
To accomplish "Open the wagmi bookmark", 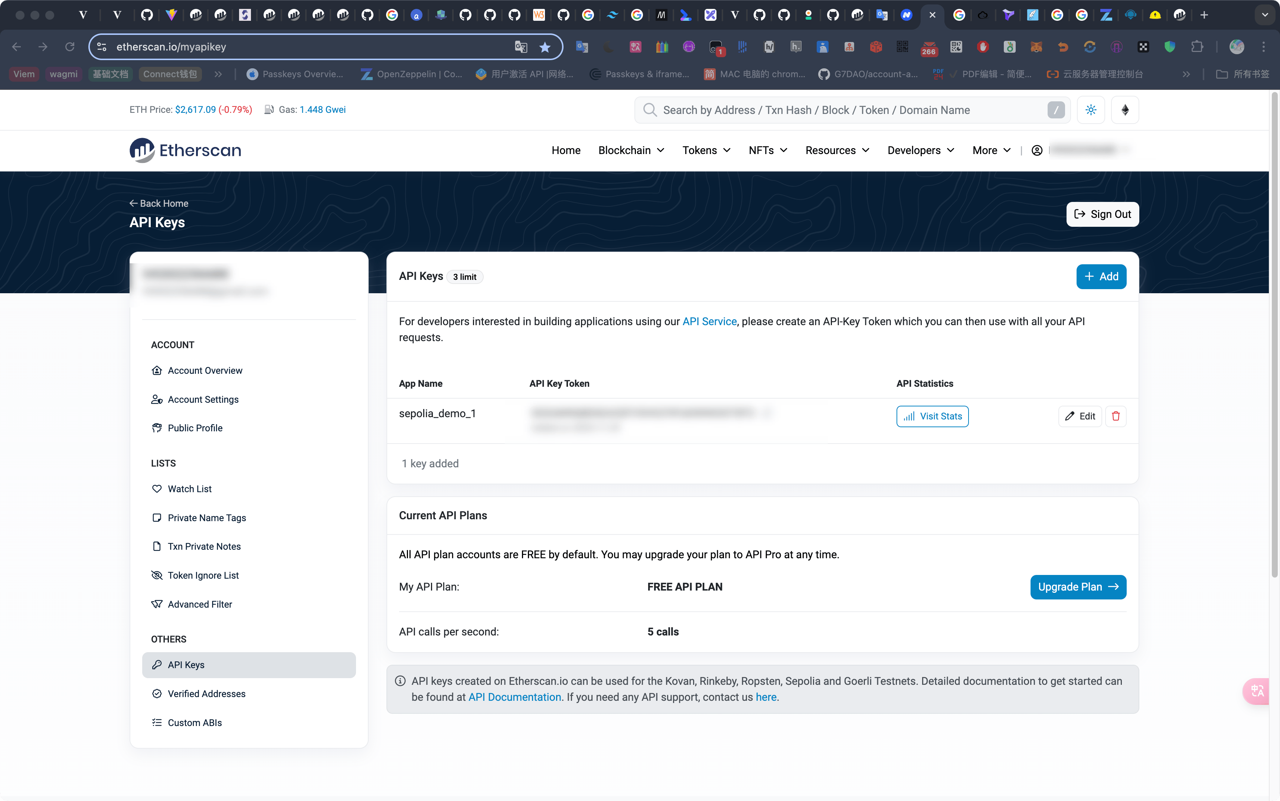I will (x=63, y=74).
